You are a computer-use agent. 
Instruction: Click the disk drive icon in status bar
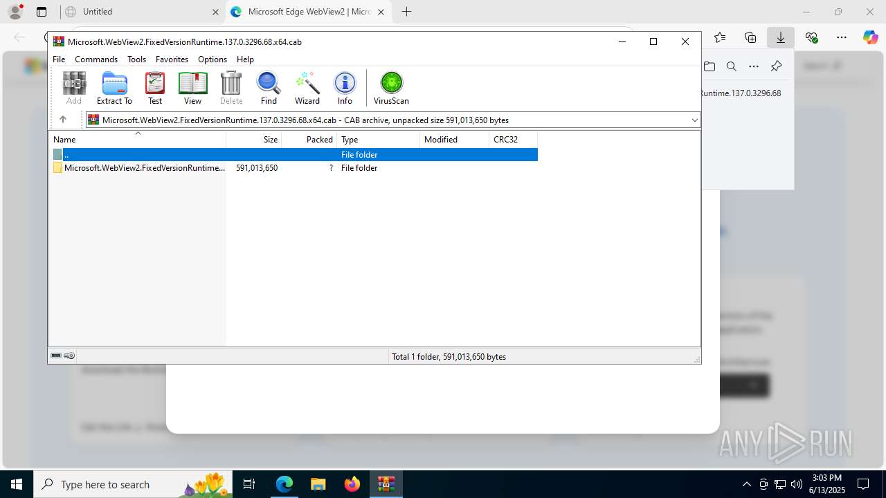(56, 356)
